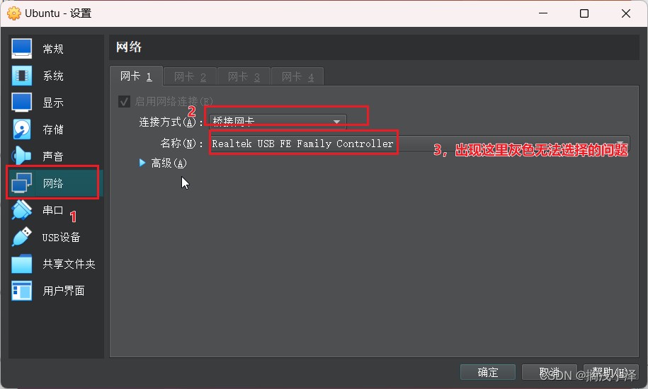Select the 共享文件夹 folder icon
The image size is (648, 389).
pos(21,264)
